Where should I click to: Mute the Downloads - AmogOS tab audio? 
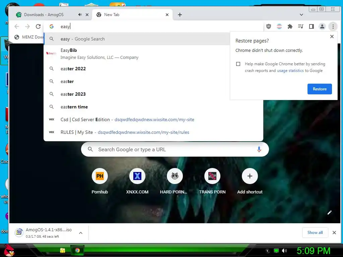click(80, 15)
